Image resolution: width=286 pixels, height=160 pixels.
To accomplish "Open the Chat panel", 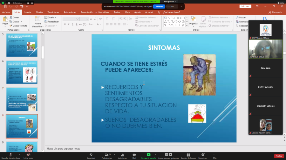I will tap(134, 155).
